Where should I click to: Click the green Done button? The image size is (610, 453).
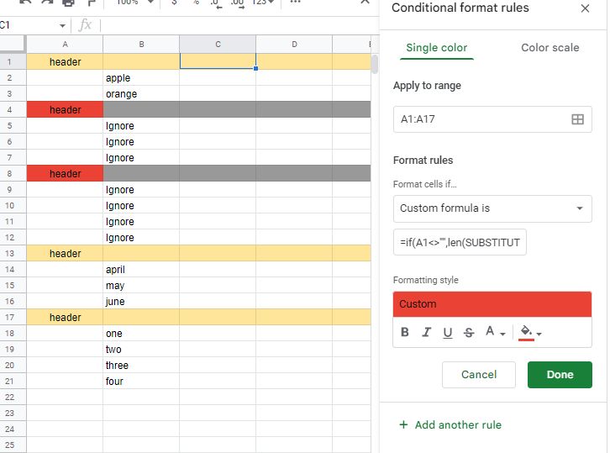click(x=560, y=374)
